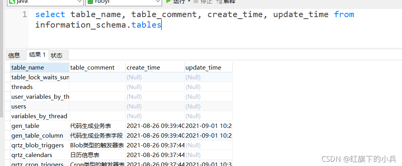This screenshot has width=402, height=166.
Task: Click update_time cell of gen_table_column row
Action: [208, 136]
